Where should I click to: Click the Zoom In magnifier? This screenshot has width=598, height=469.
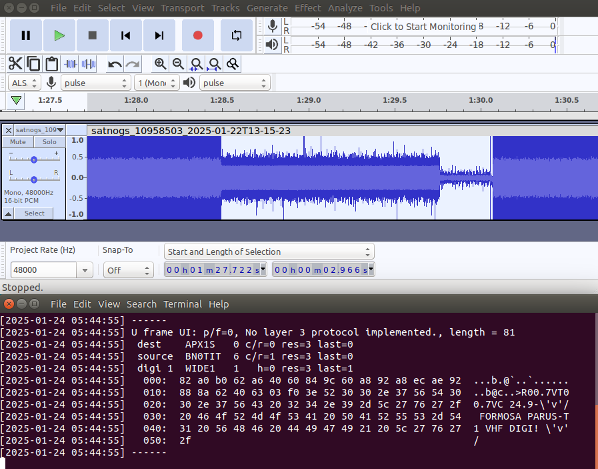160,64
